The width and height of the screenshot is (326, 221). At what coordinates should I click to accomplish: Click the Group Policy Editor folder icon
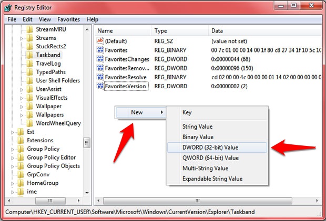[21, 157]
